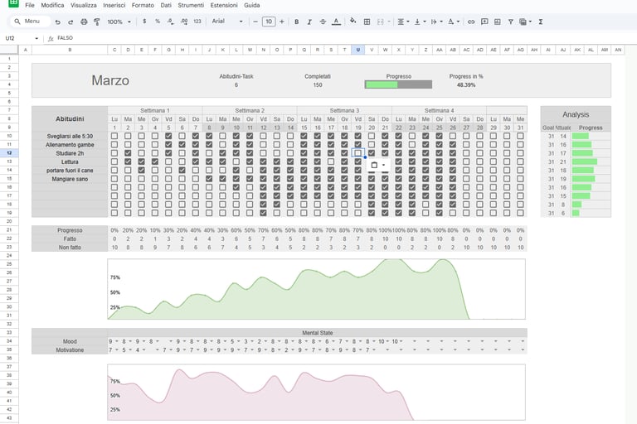Open the Guida help menu
Screen dimensions: 637x424
[x=252, y=5]
